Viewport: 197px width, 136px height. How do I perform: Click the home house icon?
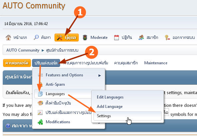pos(8,38)
